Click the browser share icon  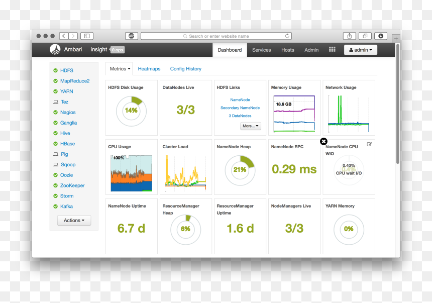[x=349, y=36]
